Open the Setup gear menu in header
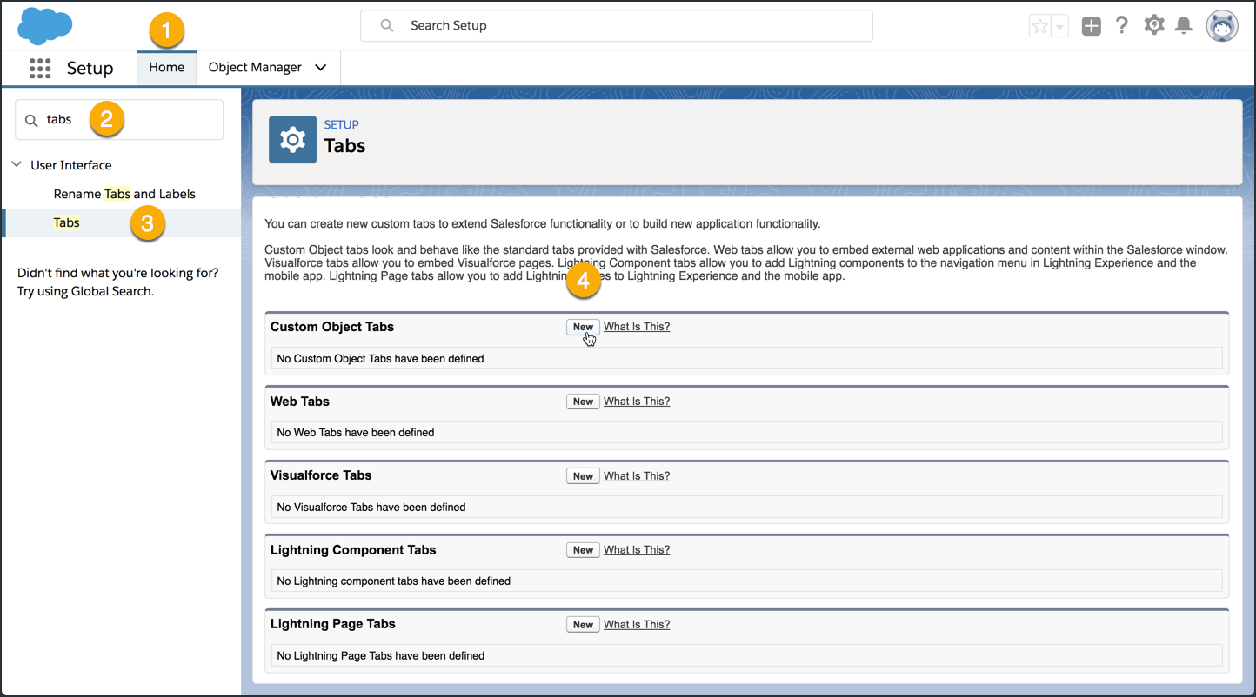 [x=1153, y=25]
